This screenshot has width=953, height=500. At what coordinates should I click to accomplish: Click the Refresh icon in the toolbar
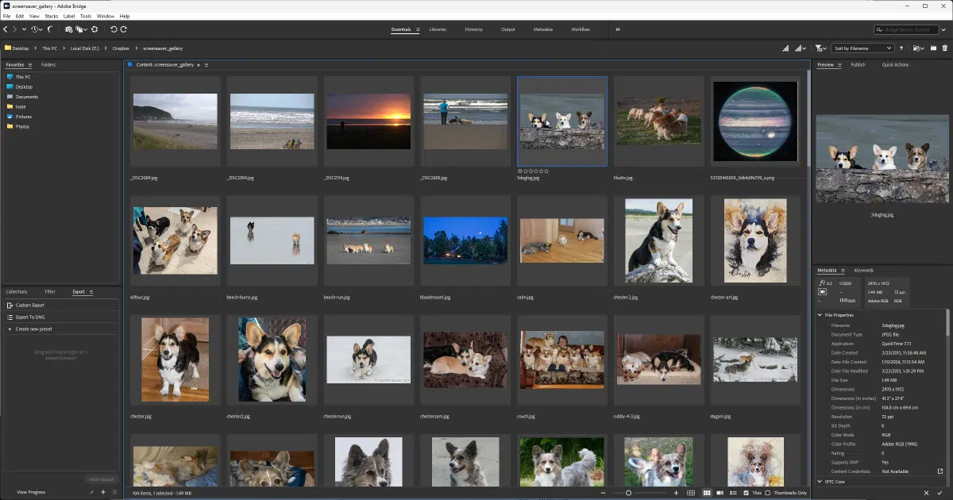point(95,30)
